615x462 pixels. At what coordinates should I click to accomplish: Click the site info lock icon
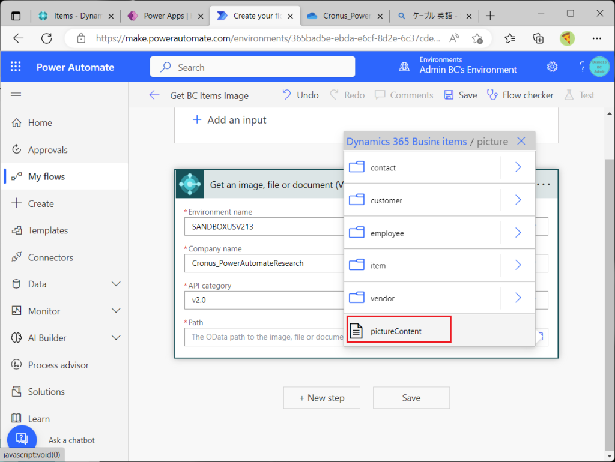81,38
